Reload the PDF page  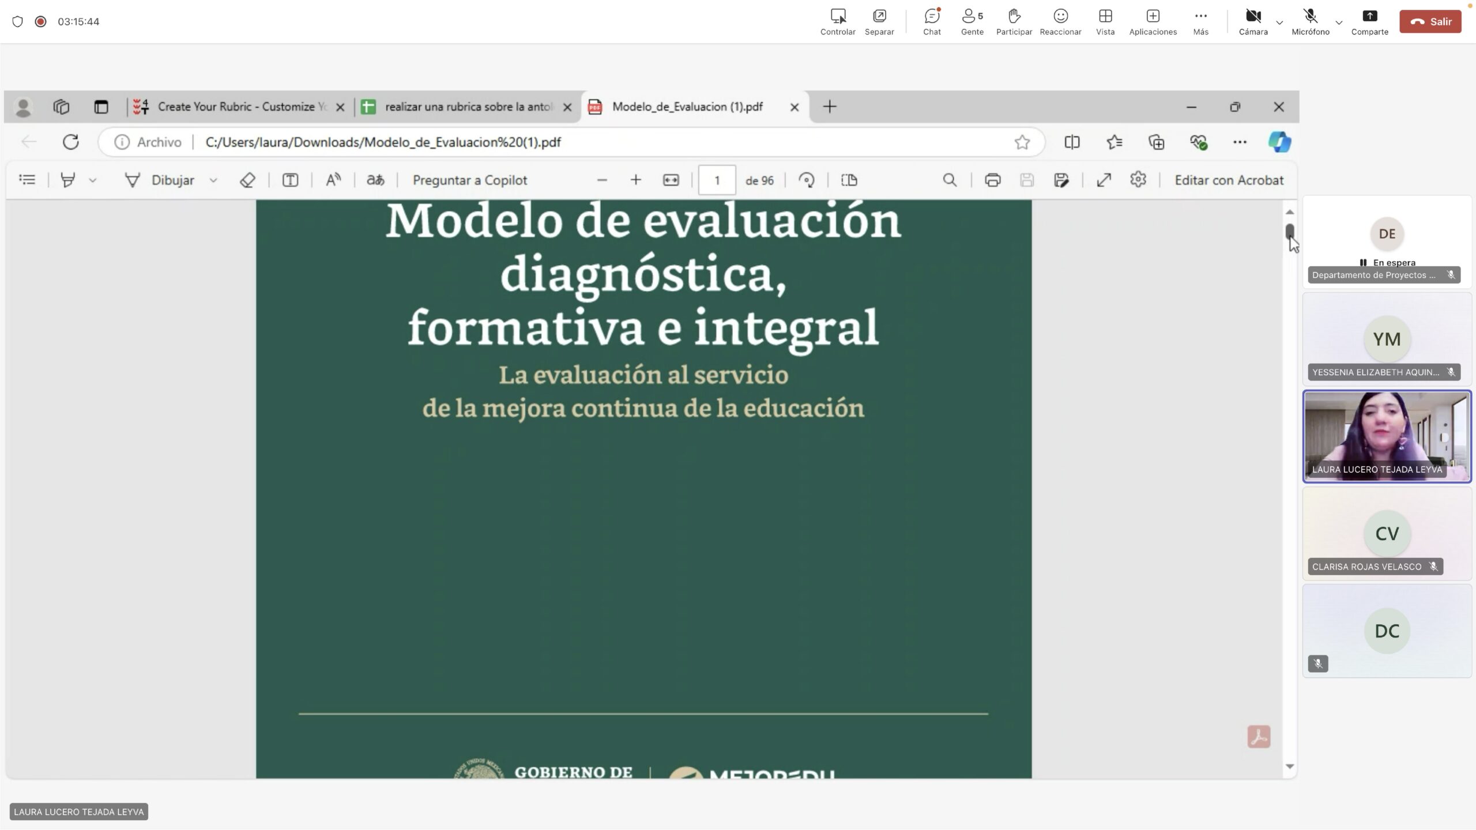coord(70,142)
